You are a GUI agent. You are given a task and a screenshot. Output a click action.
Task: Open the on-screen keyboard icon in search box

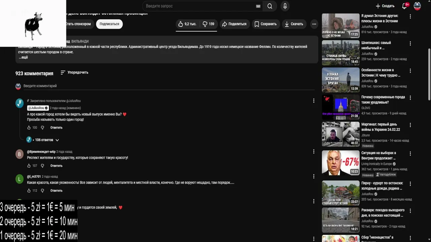[258, 6]
